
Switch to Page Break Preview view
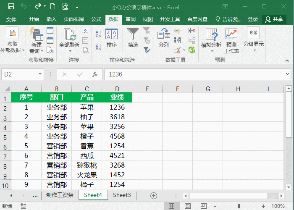(x=203, y=206)
